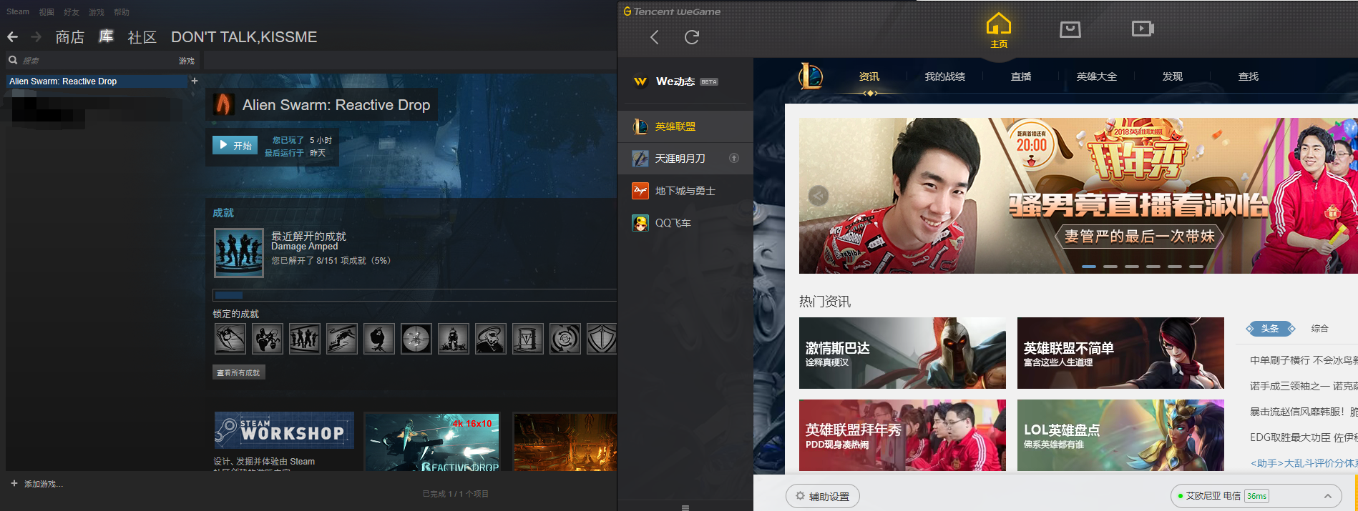Open the 好友 menu in Steam
Viewport: 1358px width, 511px height.
[x=72, y=12]
